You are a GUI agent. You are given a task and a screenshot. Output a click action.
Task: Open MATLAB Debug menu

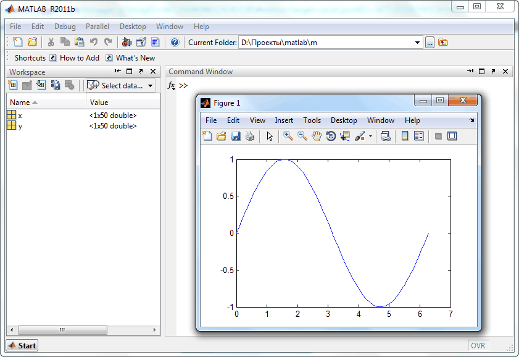coord(65,27)
